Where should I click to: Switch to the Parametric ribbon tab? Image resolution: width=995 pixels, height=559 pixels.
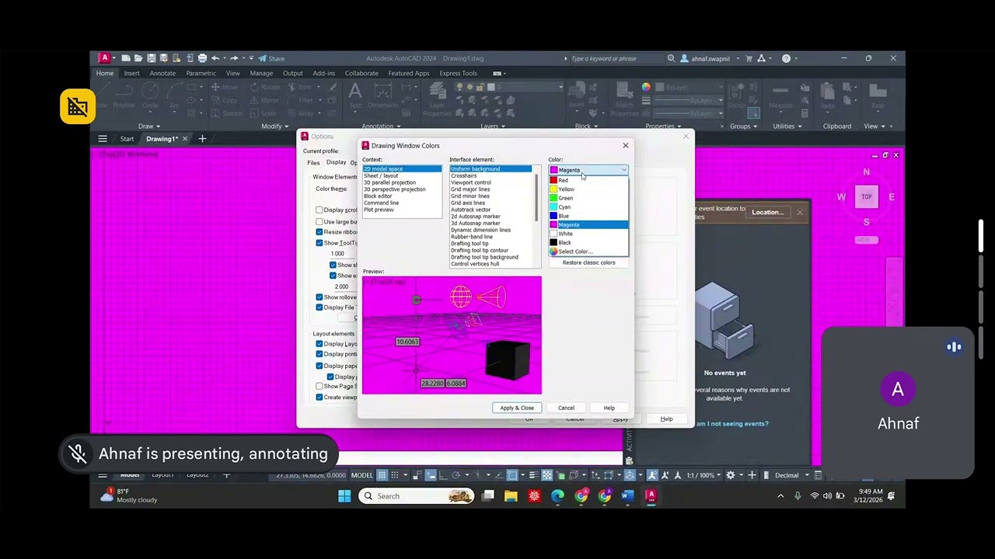[201, 74]
